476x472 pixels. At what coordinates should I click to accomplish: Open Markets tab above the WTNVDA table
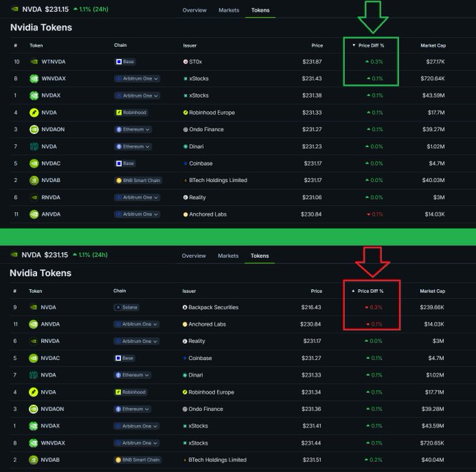pos(229,10)
